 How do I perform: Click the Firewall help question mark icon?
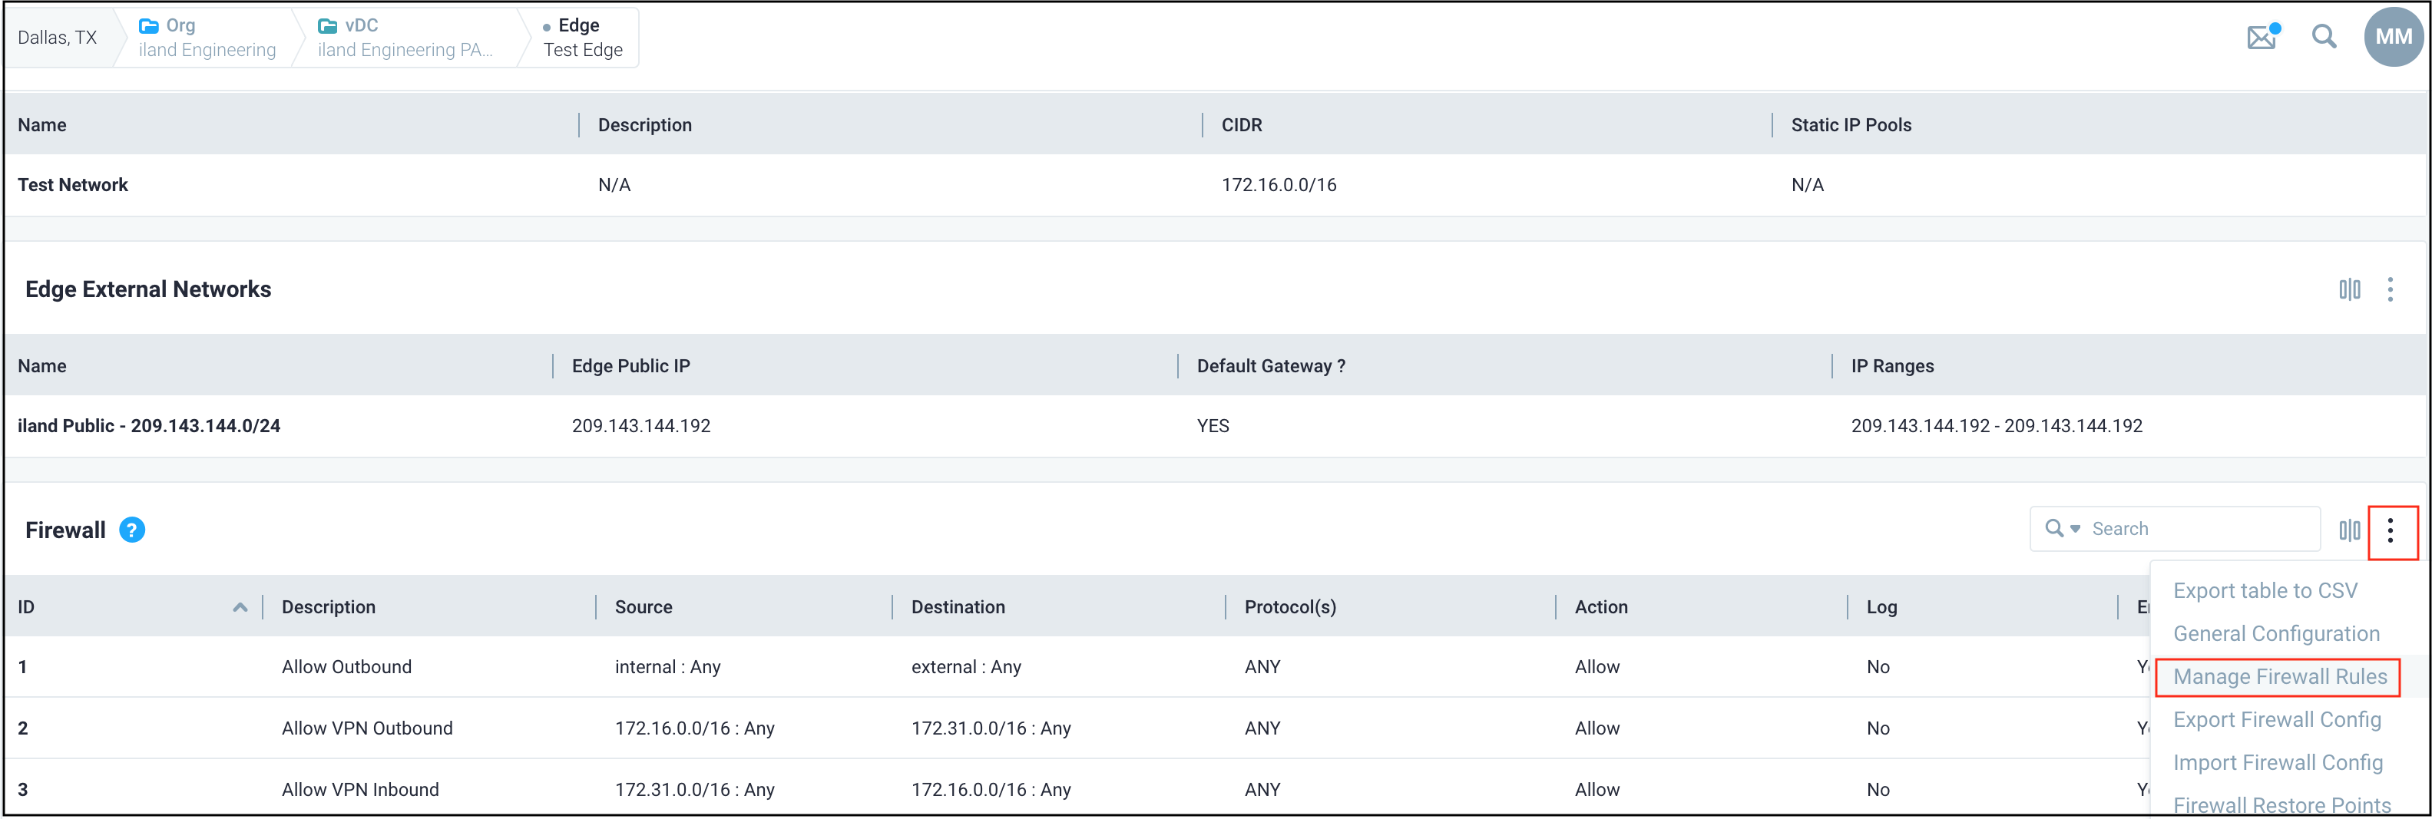pos(132,530)
